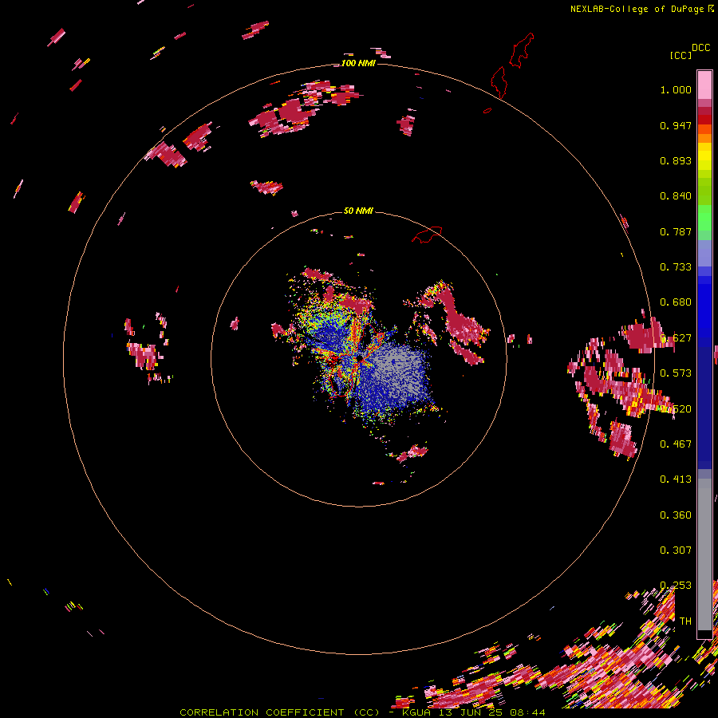Click the 50 NMI range ring label

pos(358,211)
